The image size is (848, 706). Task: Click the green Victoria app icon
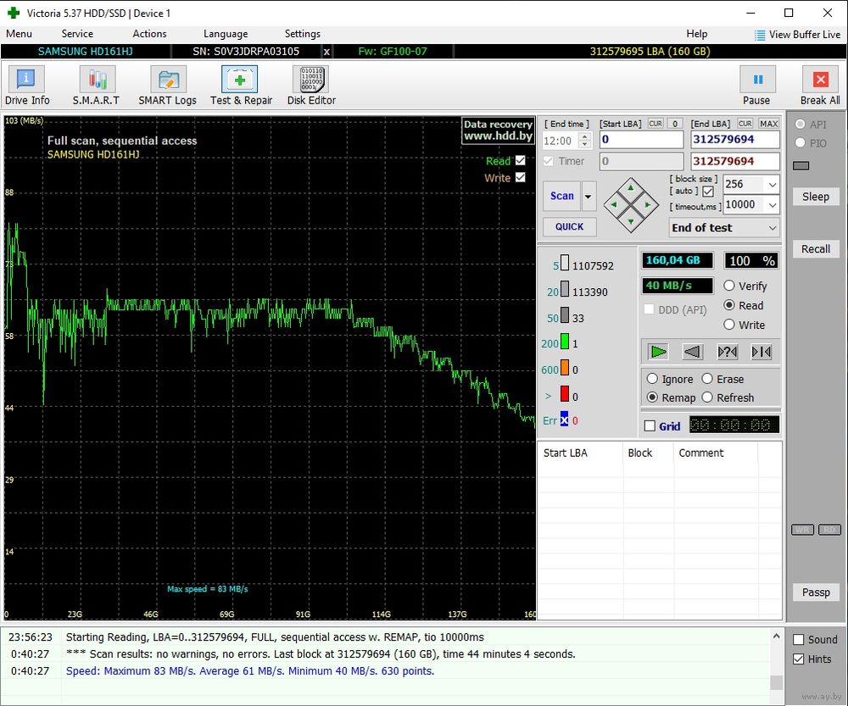(x=14, y=13)
